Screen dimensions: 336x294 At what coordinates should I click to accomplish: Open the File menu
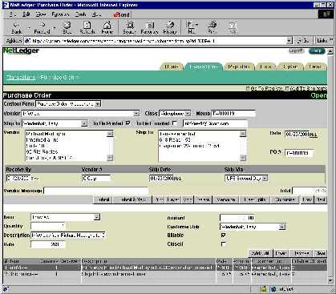(x=13, y=14)
